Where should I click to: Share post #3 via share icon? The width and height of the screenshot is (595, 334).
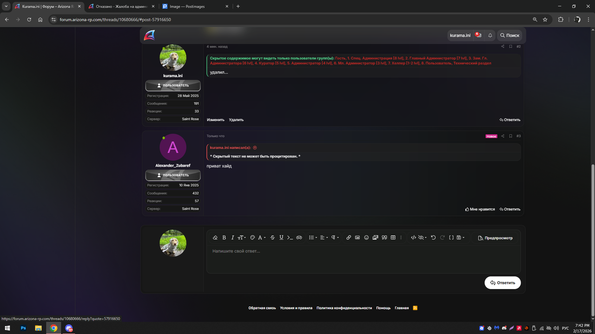[x=502, y=136]
